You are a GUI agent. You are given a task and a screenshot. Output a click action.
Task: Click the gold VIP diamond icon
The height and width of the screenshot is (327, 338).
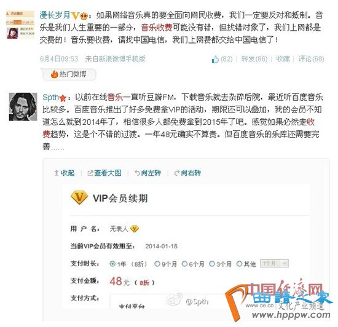click(x=79, y=197)
